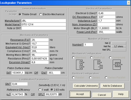
Task: Open the DC Resistance (Re)? link
Action: pos(85,17)
